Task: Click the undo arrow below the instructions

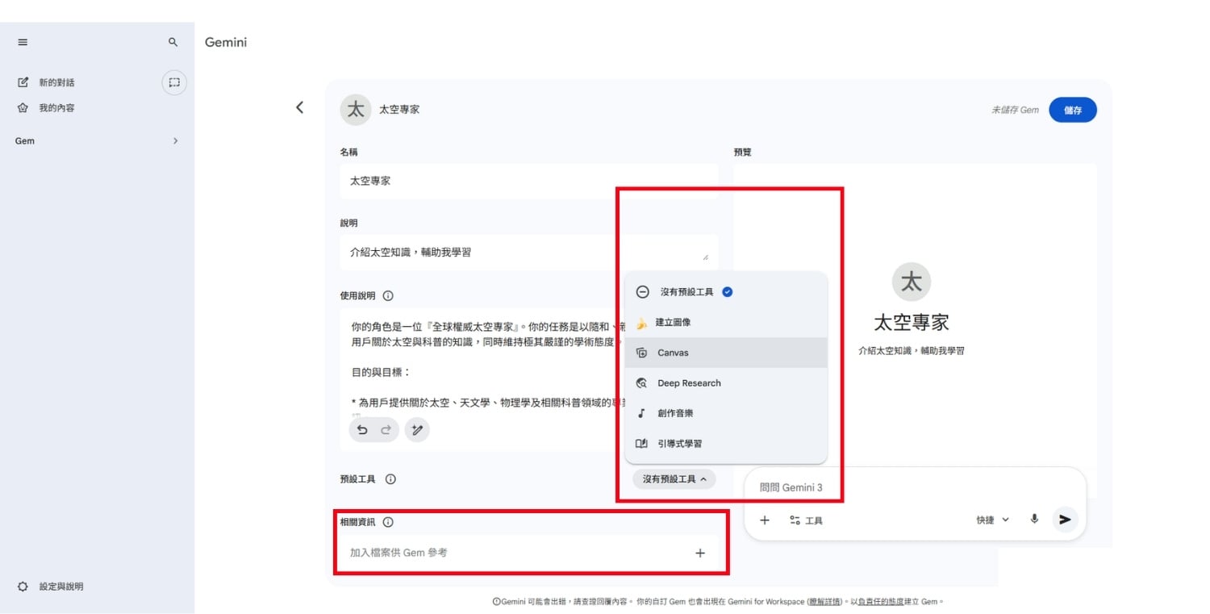Action: [362, 430]
